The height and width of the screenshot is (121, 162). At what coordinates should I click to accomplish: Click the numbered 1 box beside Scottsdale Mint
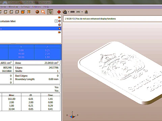click(56, 21)
